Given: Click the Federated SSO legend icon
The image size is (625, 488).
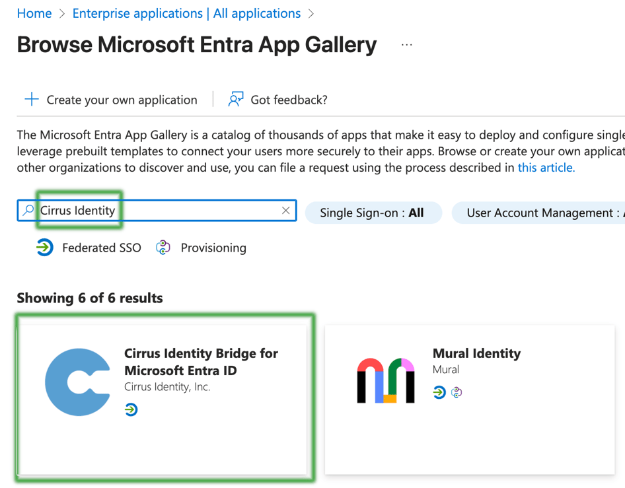Looking at the screenshot, I should [45, 248].
